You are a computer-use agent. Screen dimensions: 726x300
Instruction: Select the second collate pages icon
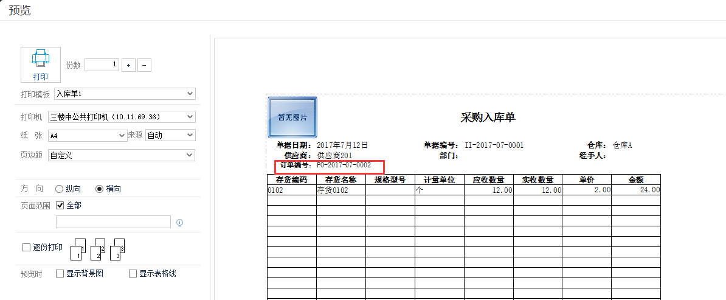98,248
